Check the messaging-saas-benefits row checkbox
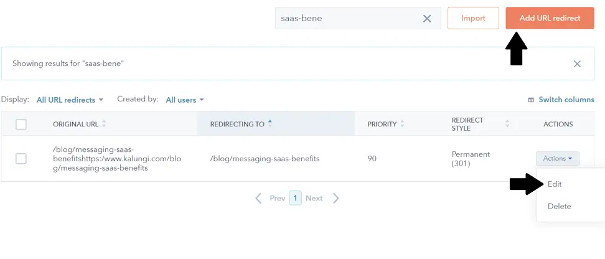This screenshot has width=605, height=259. pos(21,159)
